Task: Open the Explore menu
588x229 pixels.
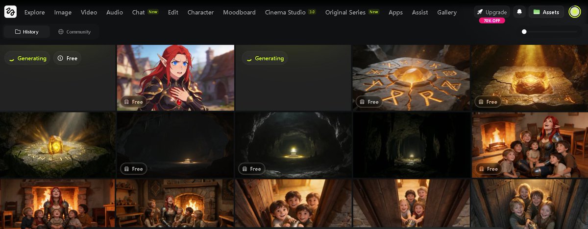Action: (34, 12)
